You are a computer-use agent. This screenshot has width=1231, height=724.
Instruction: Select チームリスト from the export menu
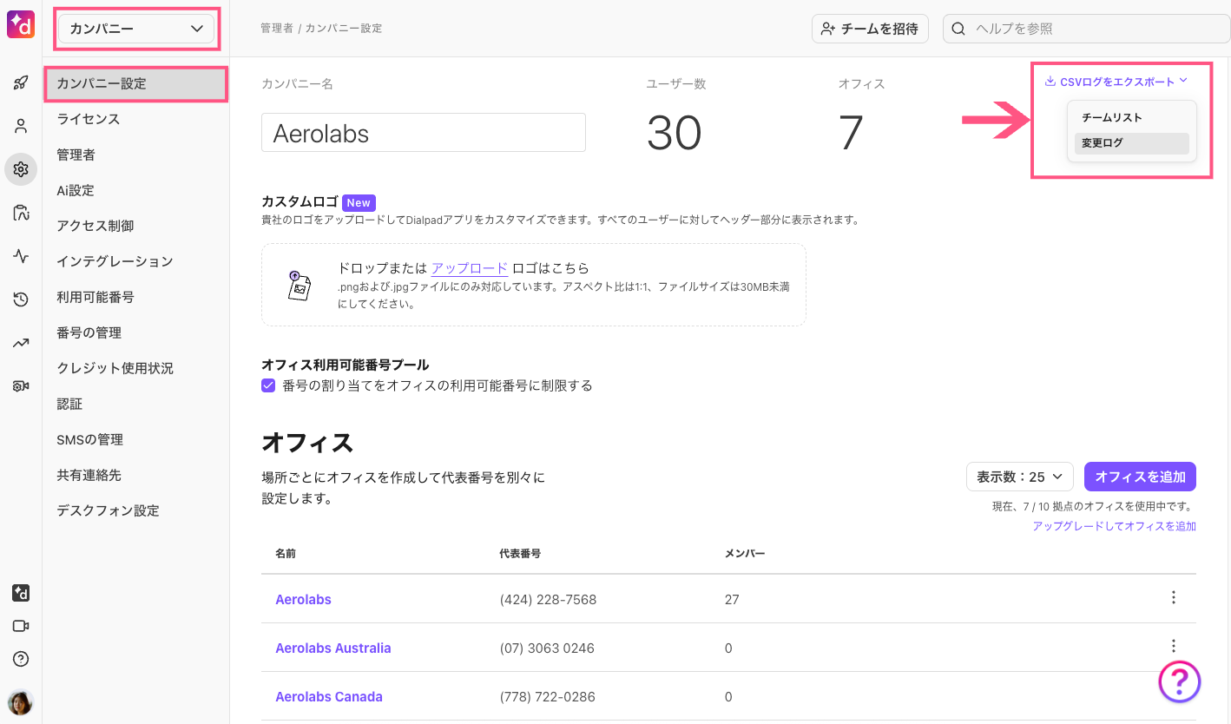(x=1132, y=117)
